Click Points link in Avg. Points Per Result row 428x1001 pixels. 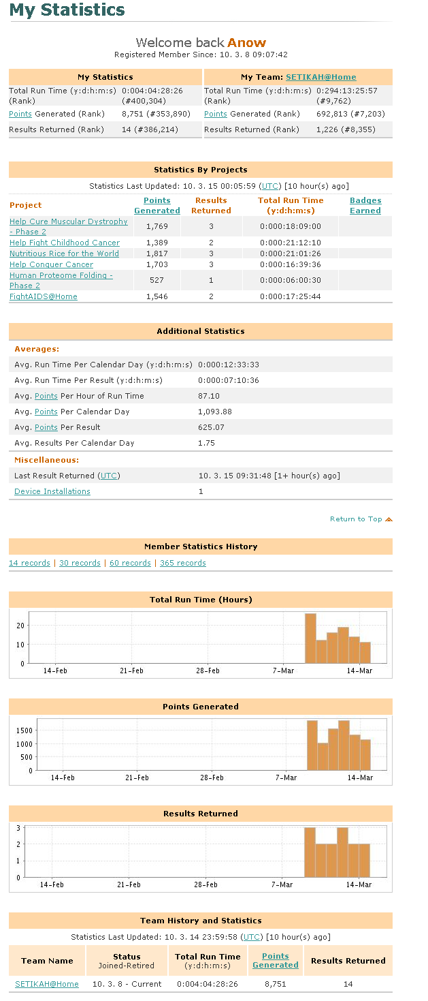(46, 427)
